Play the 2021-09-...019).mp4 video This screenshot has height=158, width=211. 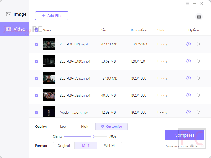click(198, 61)
